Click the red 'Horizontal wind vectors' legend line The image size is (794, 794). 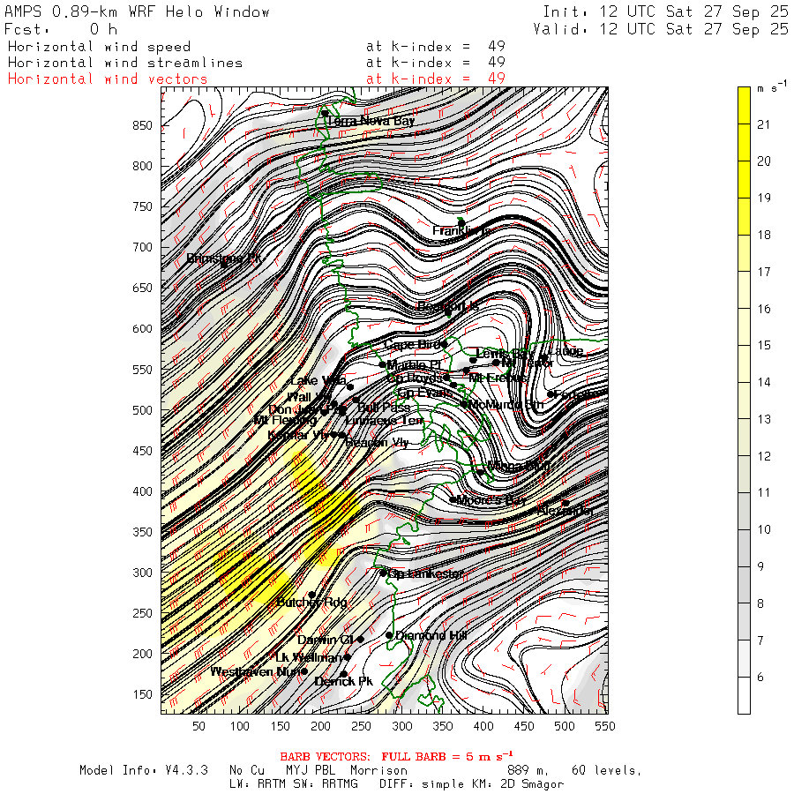pos(108,79)
